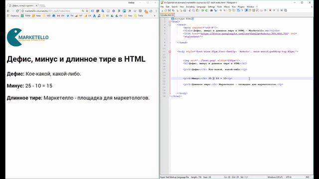Click the heading 'Дефис, минус и длинное тире в HTML'
This screenshot has width=319, height=179.
click(x=76, y=59)
